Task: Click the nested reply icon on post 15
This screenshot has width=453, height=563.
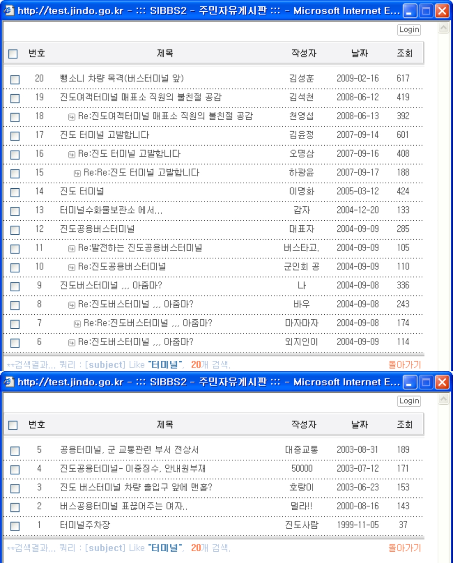Action: point(77,174)
